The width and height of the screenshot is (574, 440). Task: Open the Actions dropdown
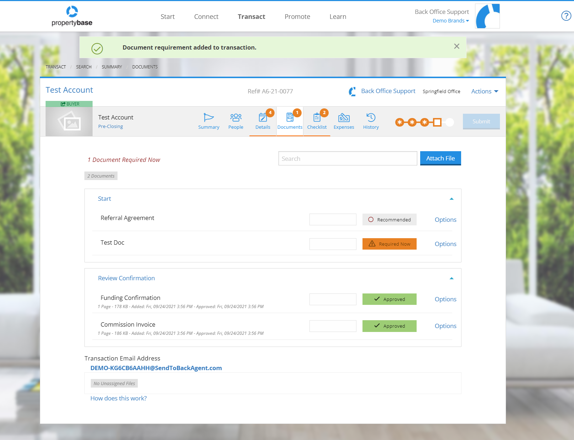click(484, 91)
